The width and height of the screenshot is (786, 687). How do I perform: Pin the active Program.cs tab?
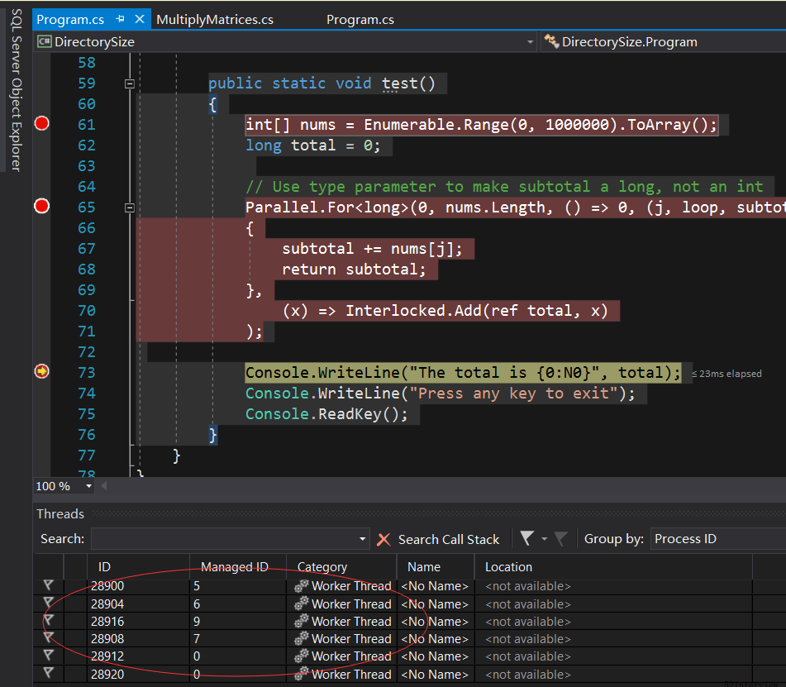click(120, 19)
